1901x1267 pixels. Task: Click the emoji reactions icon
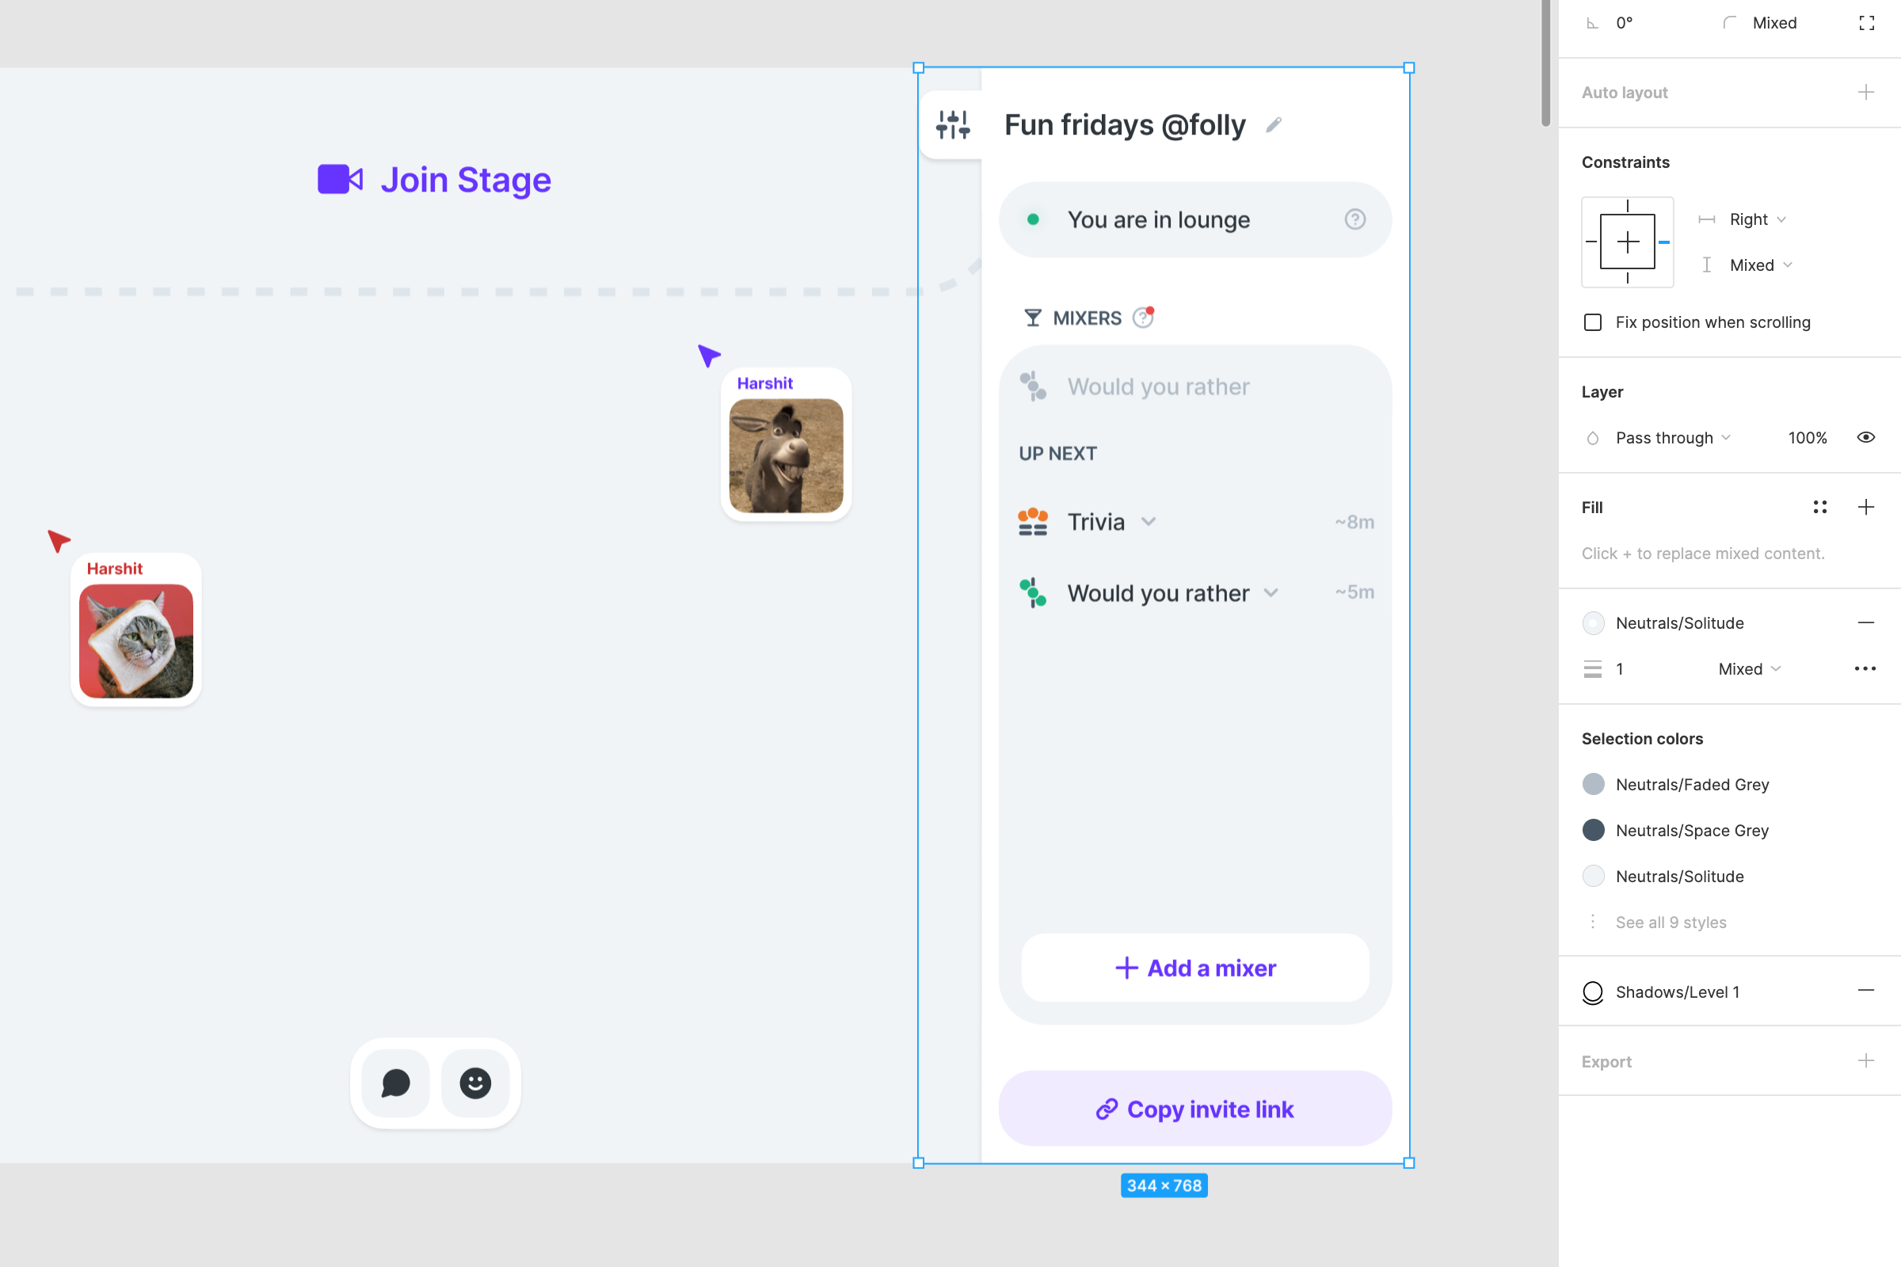tap(476, 1082)
